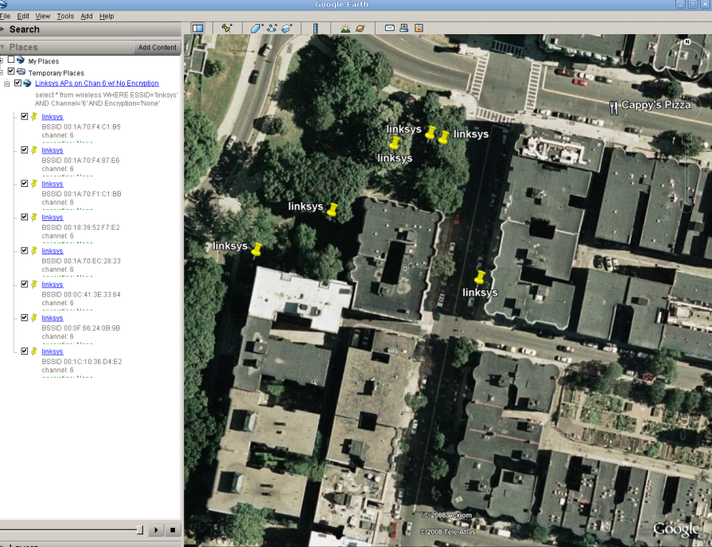Click pushpin icon for BSSID 00:0C:41:3E:33:64
Screen dimensions: 712x547
34,284
